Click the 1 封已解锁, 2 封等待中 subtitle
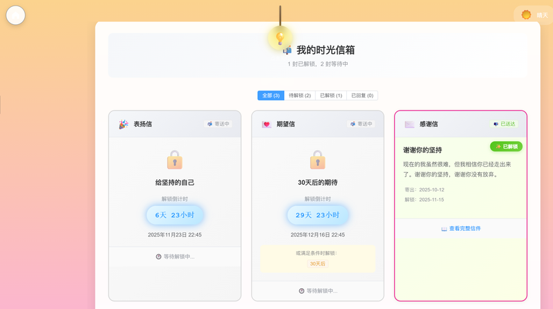This screenshot has height=309, width=553. [x=318, y=64]
